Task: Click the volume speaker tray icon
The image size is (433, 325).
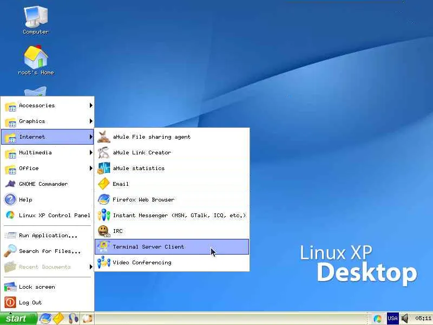Action: pyautogui.click(x=405, y=318)
